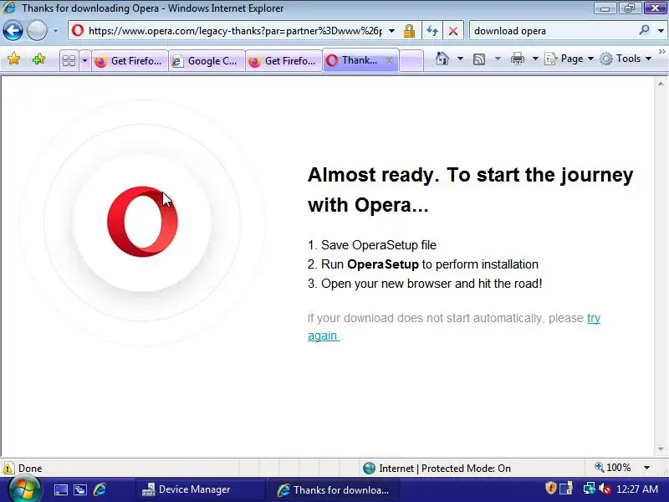Stop loading with the red X button
Viewport: 669px width, 502px height.
click(453, 31)
